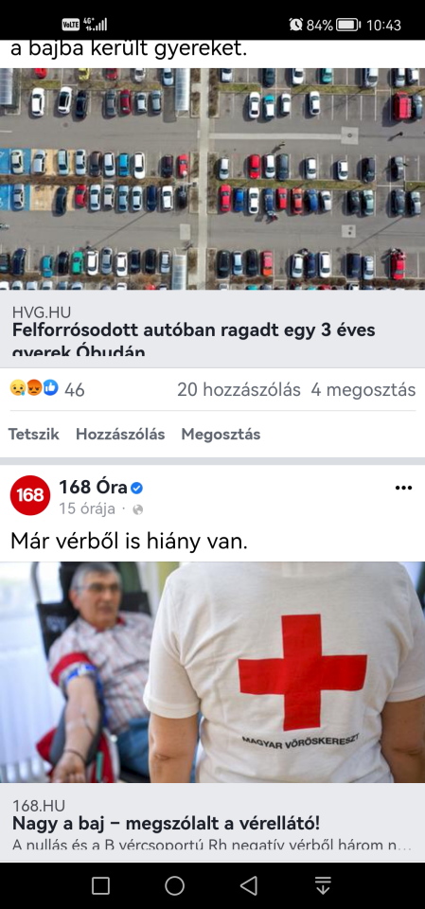Open recent apps with the square button
Viewport: 425px width, 909px height.
pos(101,885)
